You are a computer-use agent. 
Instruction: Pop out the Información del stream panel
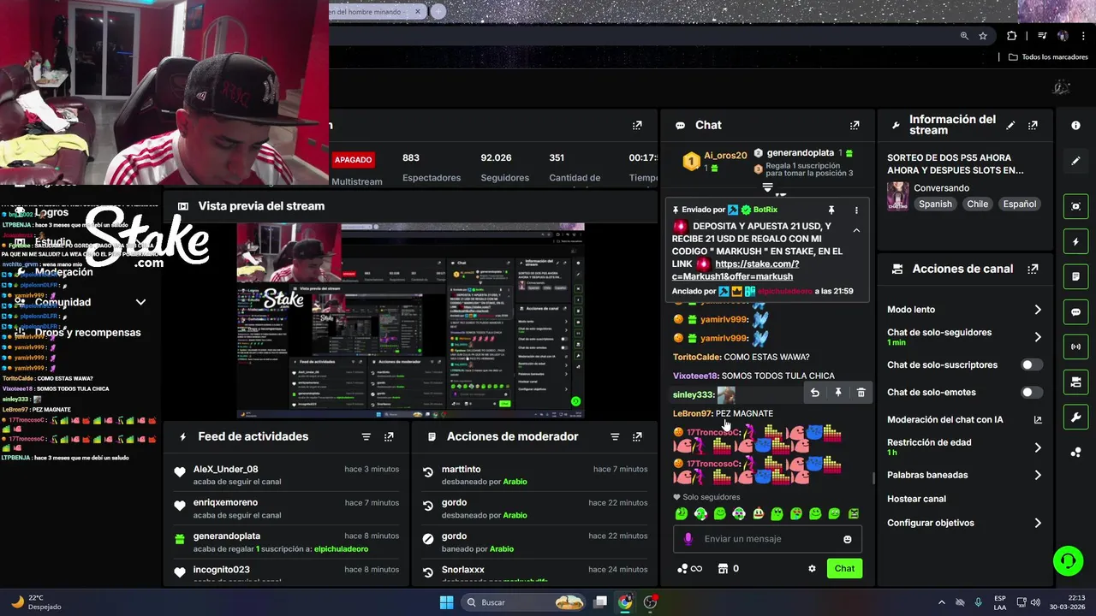1033,125
